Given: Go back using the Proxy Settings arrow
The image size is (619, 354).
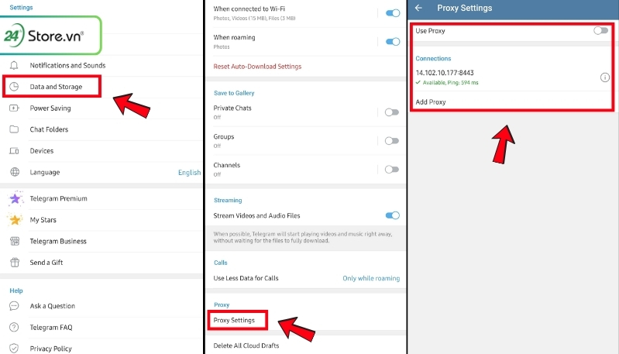Looking at the screenshot, I should [x=418, y=8].
